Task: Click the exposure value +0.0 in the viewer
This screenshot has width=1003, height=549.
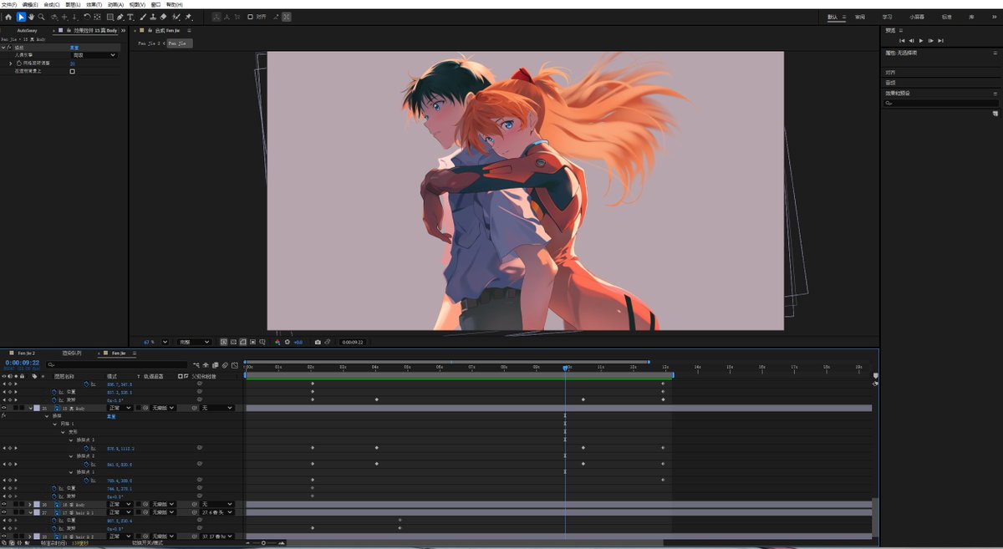Action: 298,343
